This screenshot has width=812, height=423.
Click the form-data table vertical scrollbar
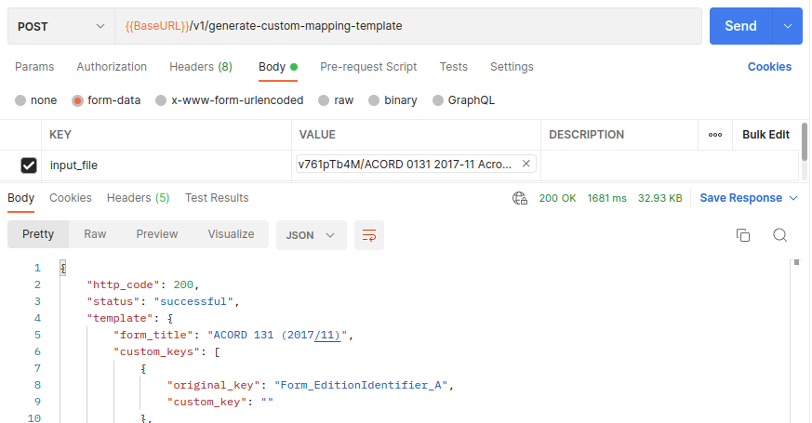(805, 142)
